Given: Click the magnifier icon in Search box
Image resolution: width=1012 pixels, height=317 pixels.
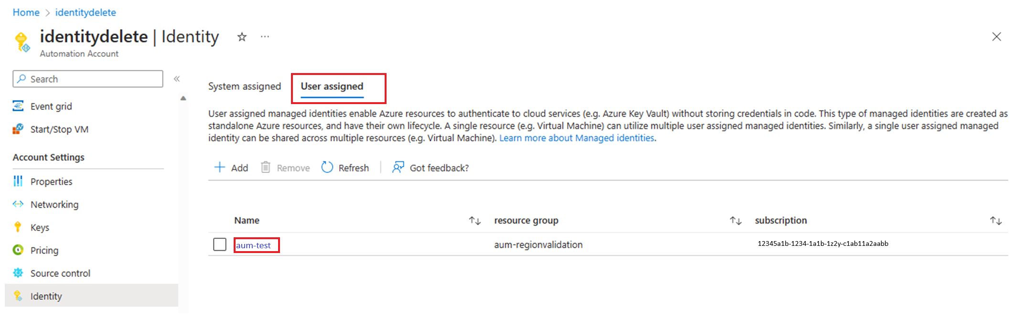Looking at the screenshot, I should coord(22,79).
